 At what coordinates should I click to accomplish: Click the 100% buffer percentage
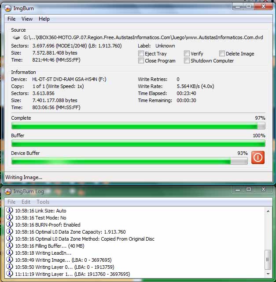259,136
